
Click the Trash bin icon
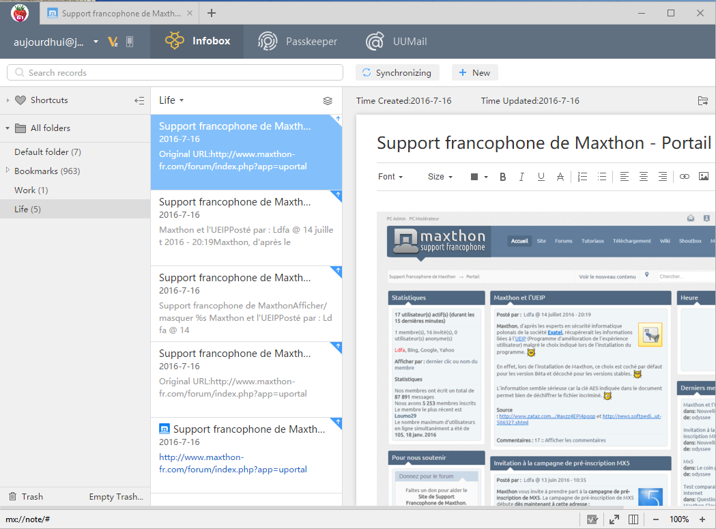point(13,496)
